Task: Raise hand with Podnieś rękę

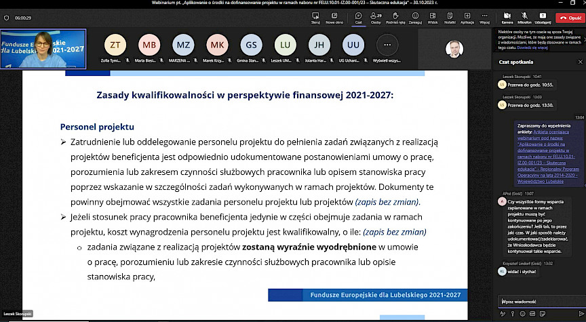Action: point(395,18)
